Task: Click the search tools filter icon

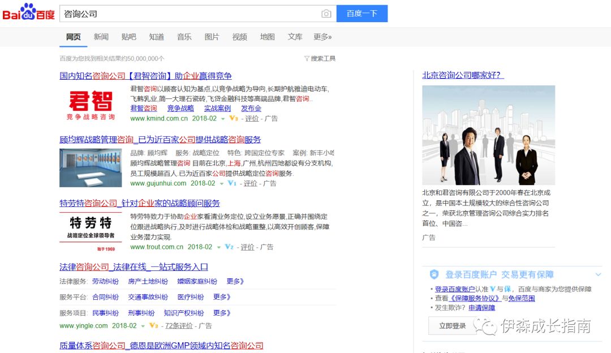Action: pyautogui.click(x=307, y=58)
